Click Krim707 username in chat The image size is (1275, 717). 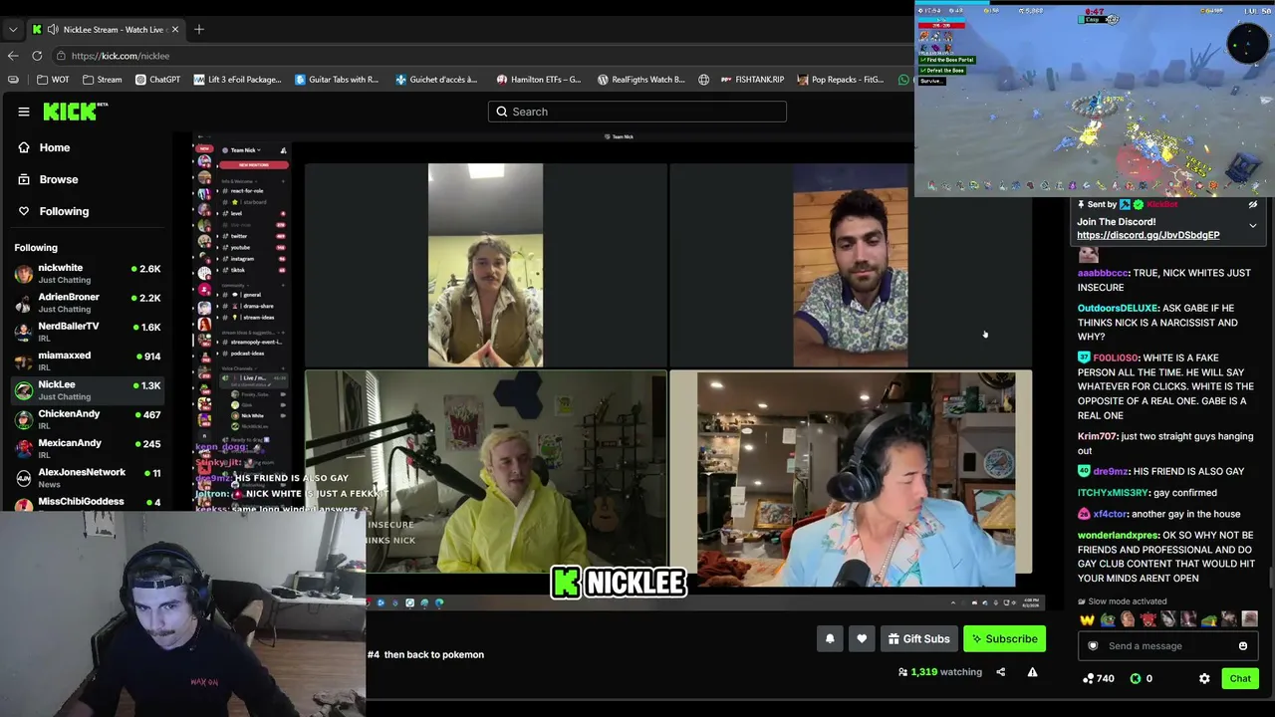[x=1098, y=436]
